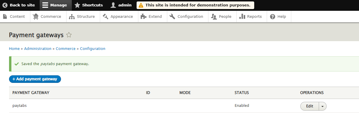Go to Commerce breadcrumb link
This screenshot has height=129, width=359.
[x=66, y=49]
